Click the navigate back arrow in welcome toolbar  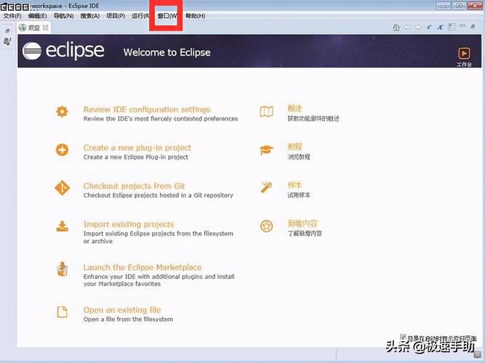(x=407, y=27)
